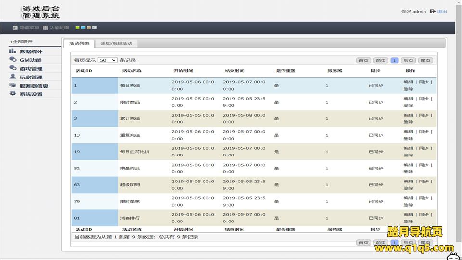Click 编辑 for the 每日充值 activity
The image size is (462, 260).
point(408,82)
